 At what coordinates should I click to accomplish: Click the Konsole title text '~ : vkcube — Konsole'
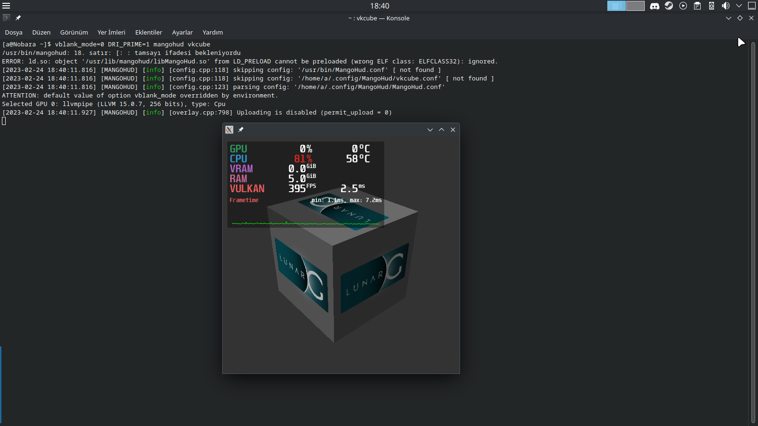coord(379,18)
